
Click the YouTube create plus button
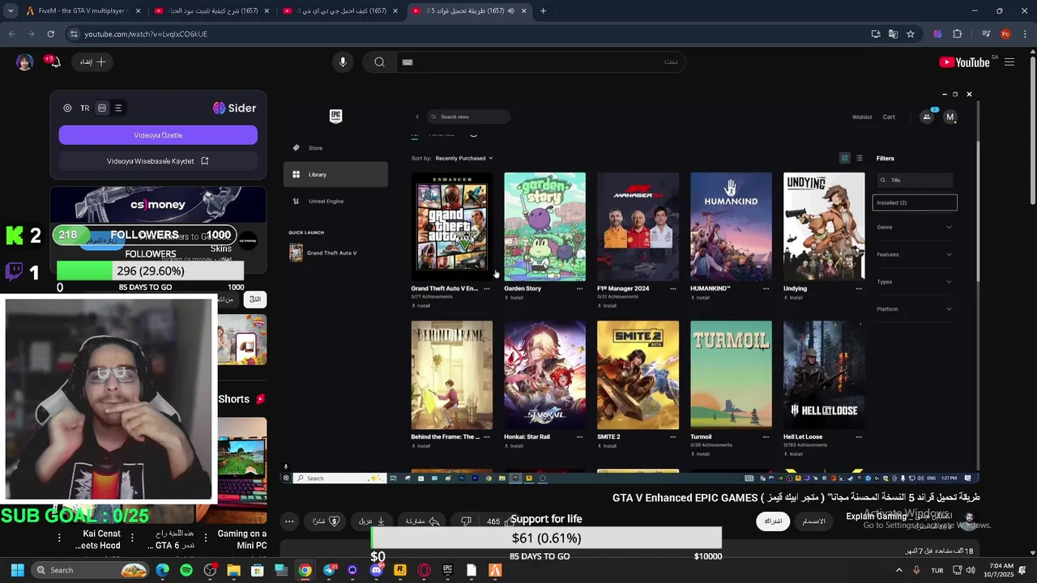click(93, 62)
